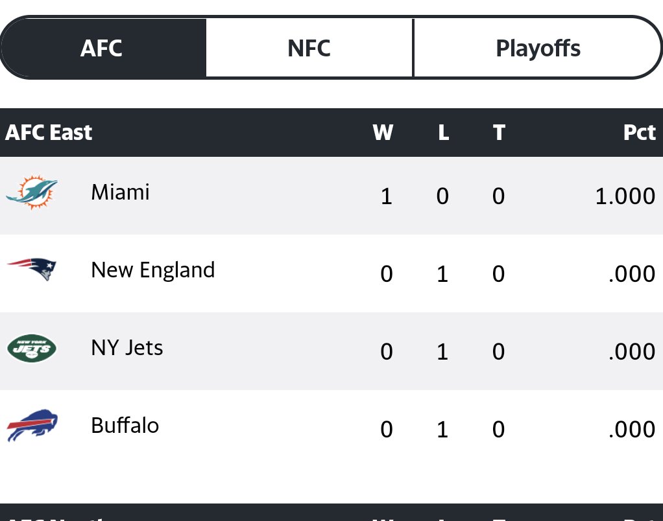Click Miami's wins value
Image resolution: width=663 pixels, height=521 pixels.
pos(386,196)
